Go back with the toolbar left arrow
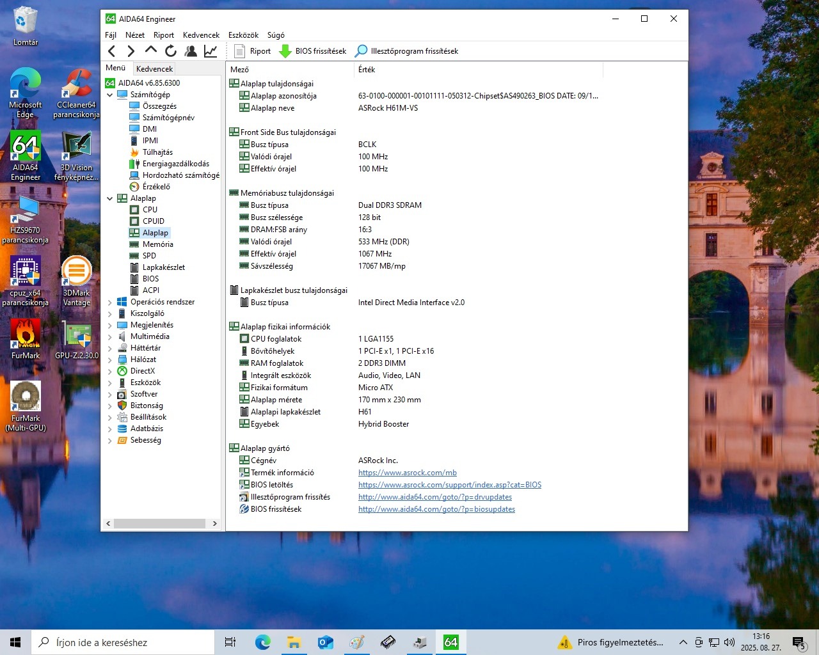Viewport: 819px width, 655px height. (x=112, y=51)
